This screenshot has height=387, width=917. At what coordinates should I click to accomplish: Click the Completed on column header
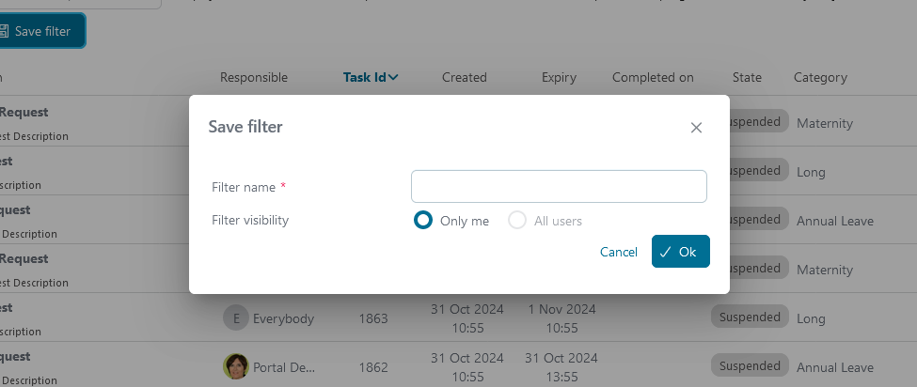pyautogui.click(x=653, y=77)
